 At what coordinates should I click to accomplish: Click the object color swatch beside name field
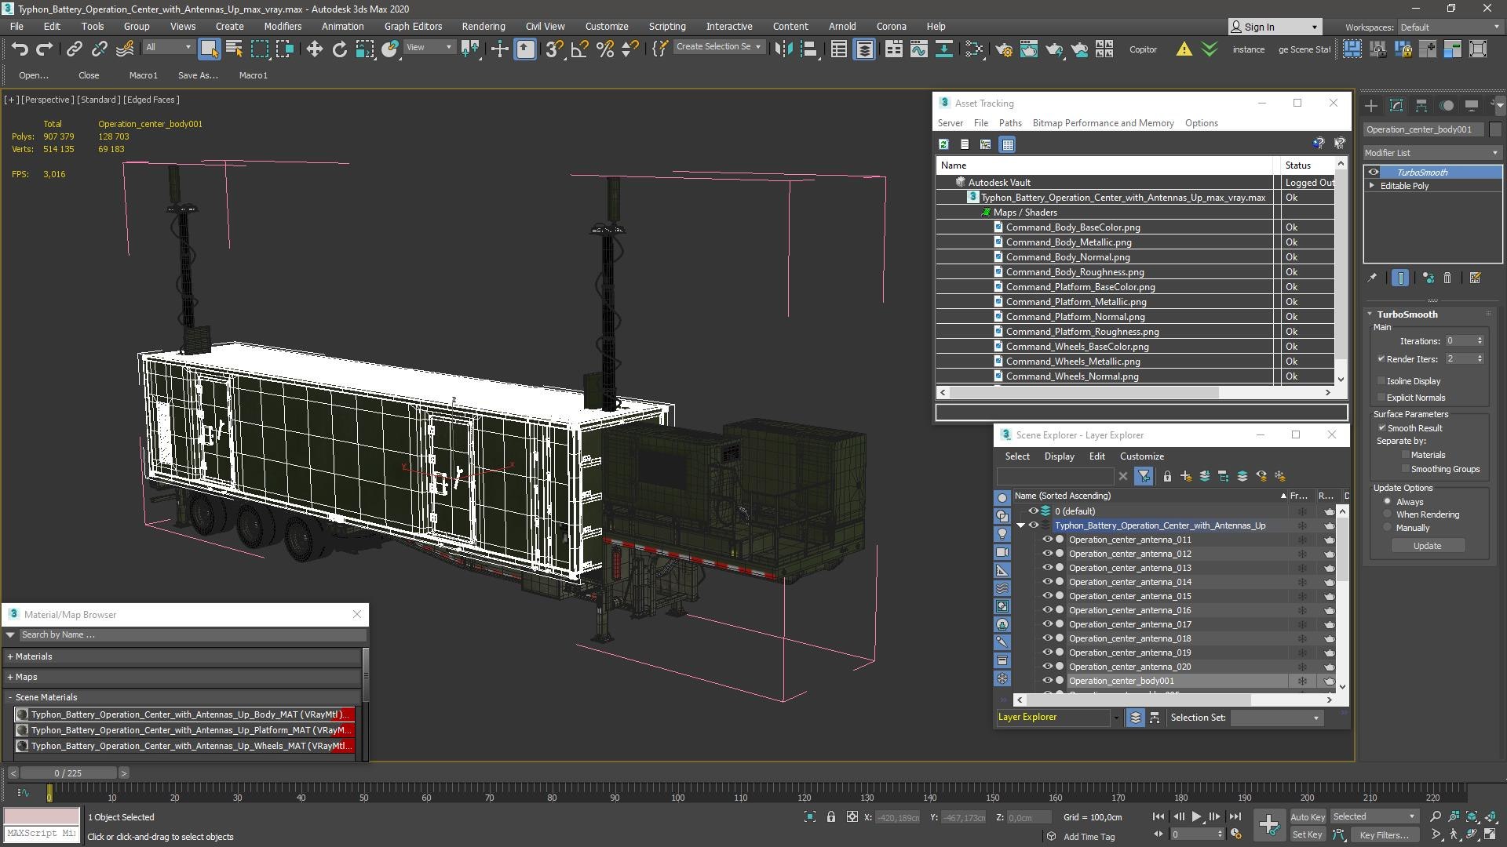1495,129
